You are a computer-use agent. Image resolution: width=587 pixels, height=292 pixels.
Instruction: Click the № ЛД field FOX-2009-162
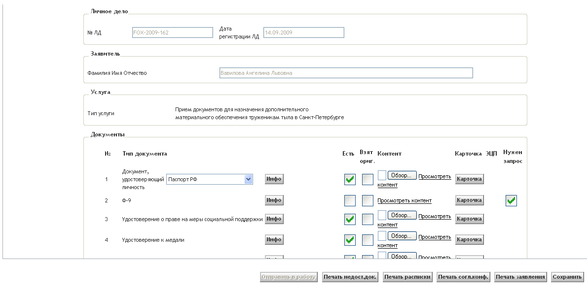(173, 32)
